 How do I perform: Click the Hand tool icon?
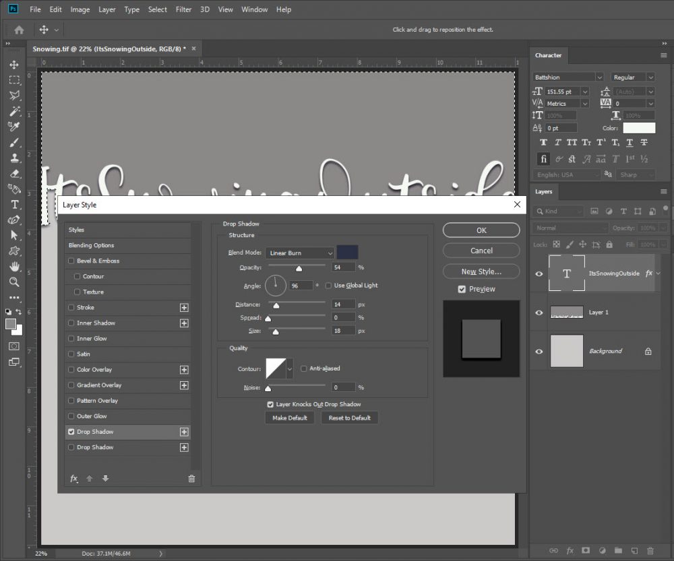[x=14, y=267]
